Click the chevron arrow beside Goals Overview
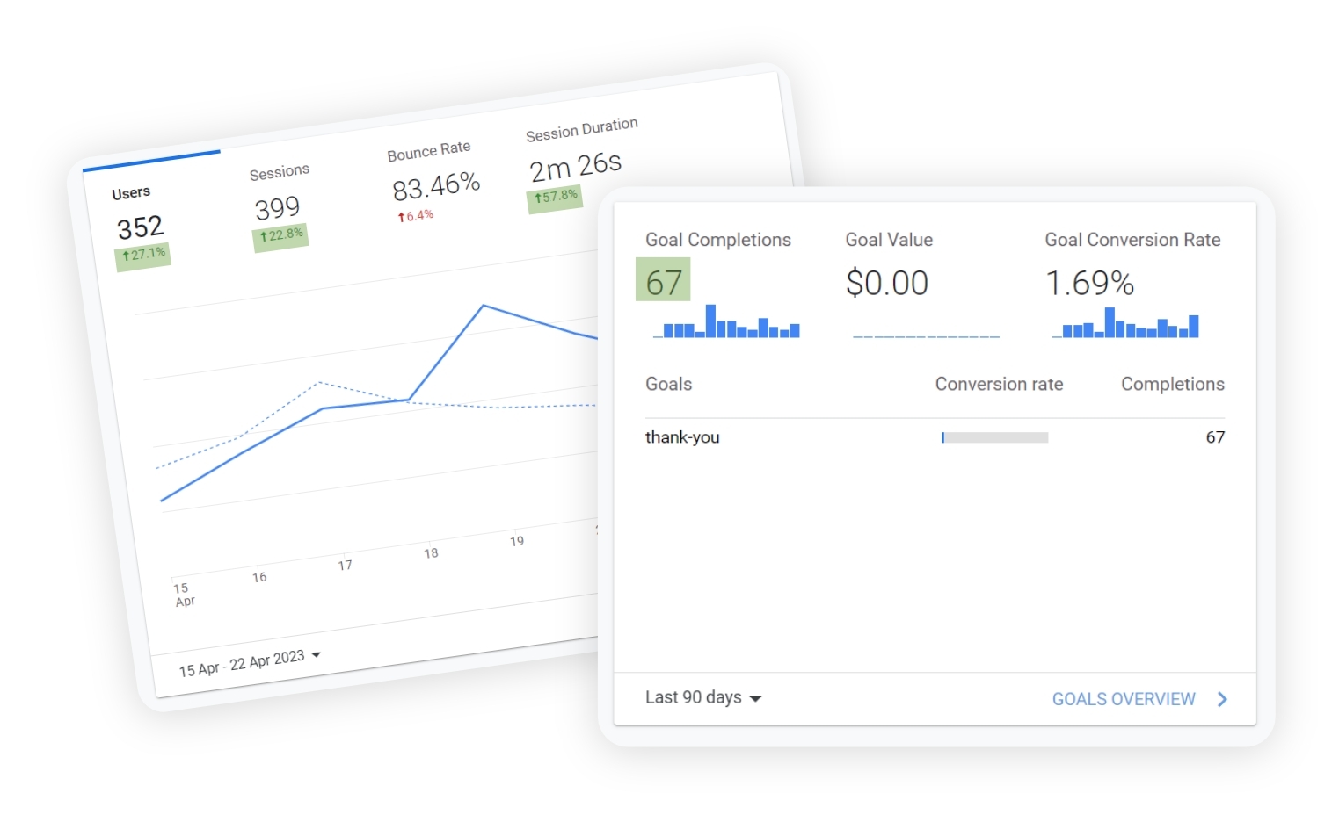1339x815 pixels. click(1222, 699)
